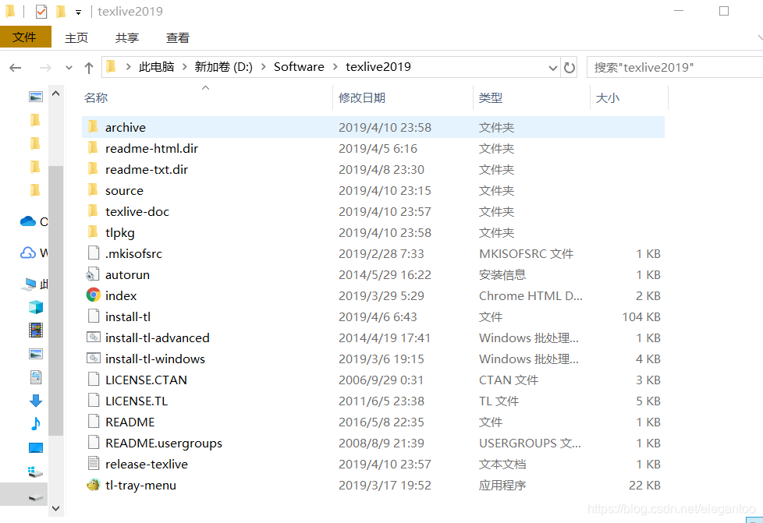Select the autorun setup information icon
Viewport: 763px width, 523px height.
pyautogui.click(x=93, y=274)
